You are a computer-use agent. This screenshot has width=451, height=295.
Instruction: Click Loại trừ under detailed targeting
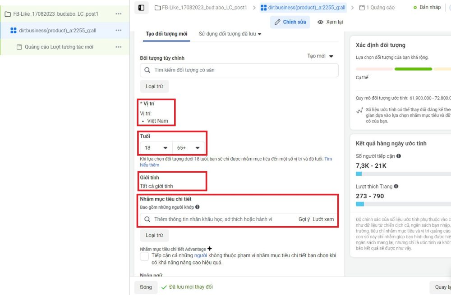154,235
